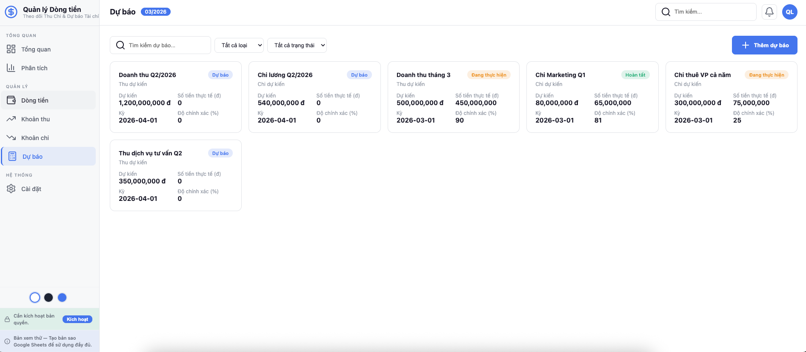Focus the Tìm kiếm dự báo search field

click(166, 46)
